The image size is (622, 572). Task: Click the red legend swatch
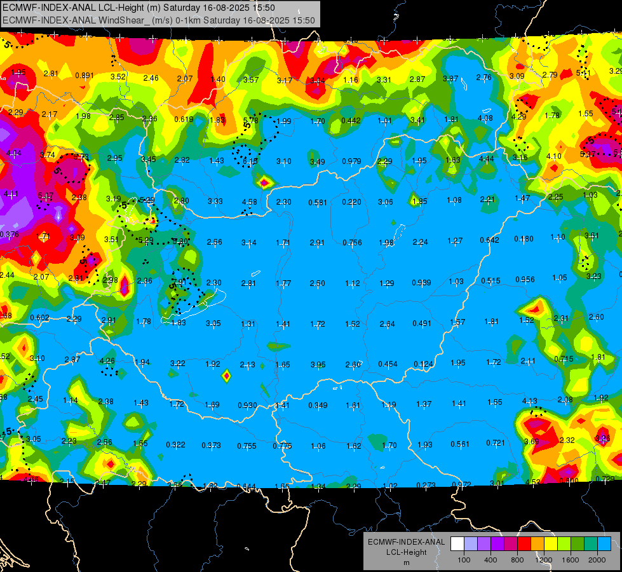point(524,544)
